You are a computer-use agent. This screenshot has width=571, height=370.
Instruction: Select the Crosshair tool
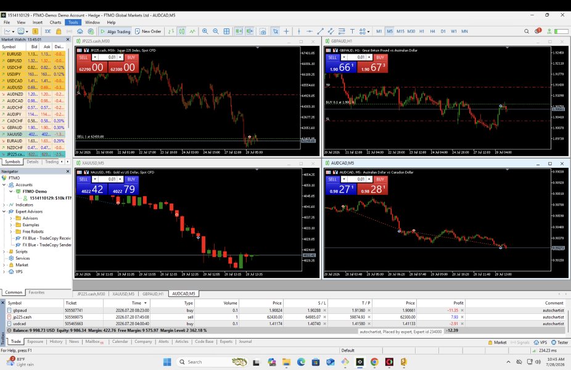click(x=286, y=31)
